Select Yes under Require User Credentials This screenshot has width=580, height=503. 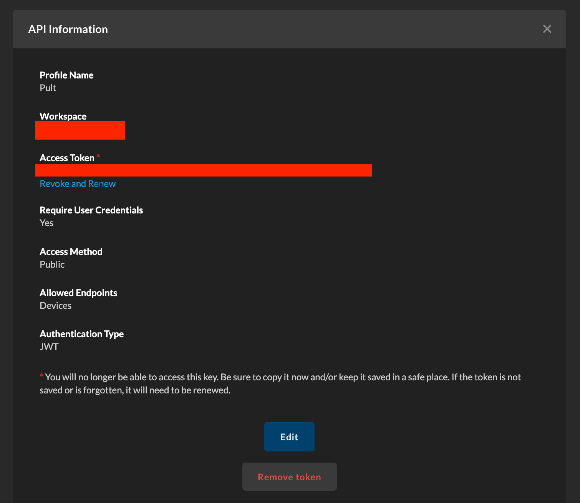(46, 223)
